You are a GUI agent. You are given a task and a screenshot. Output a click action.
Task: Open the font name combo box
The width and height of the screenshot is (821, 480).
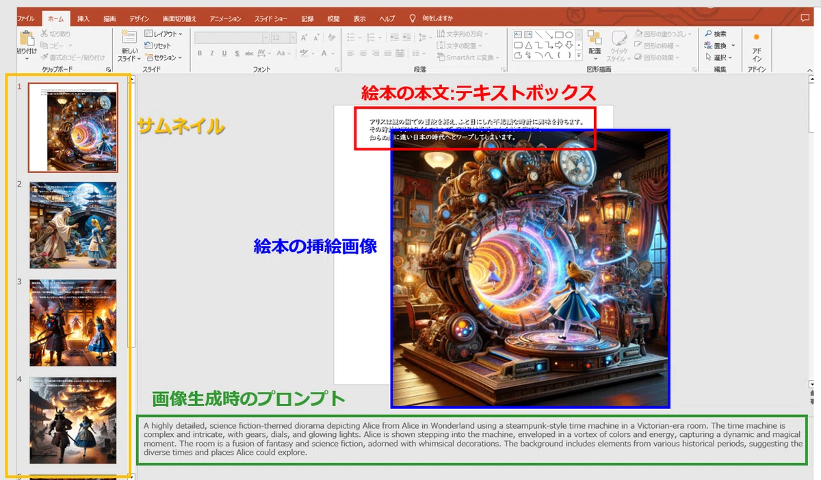pyautogui.click(x=231, y=38)
